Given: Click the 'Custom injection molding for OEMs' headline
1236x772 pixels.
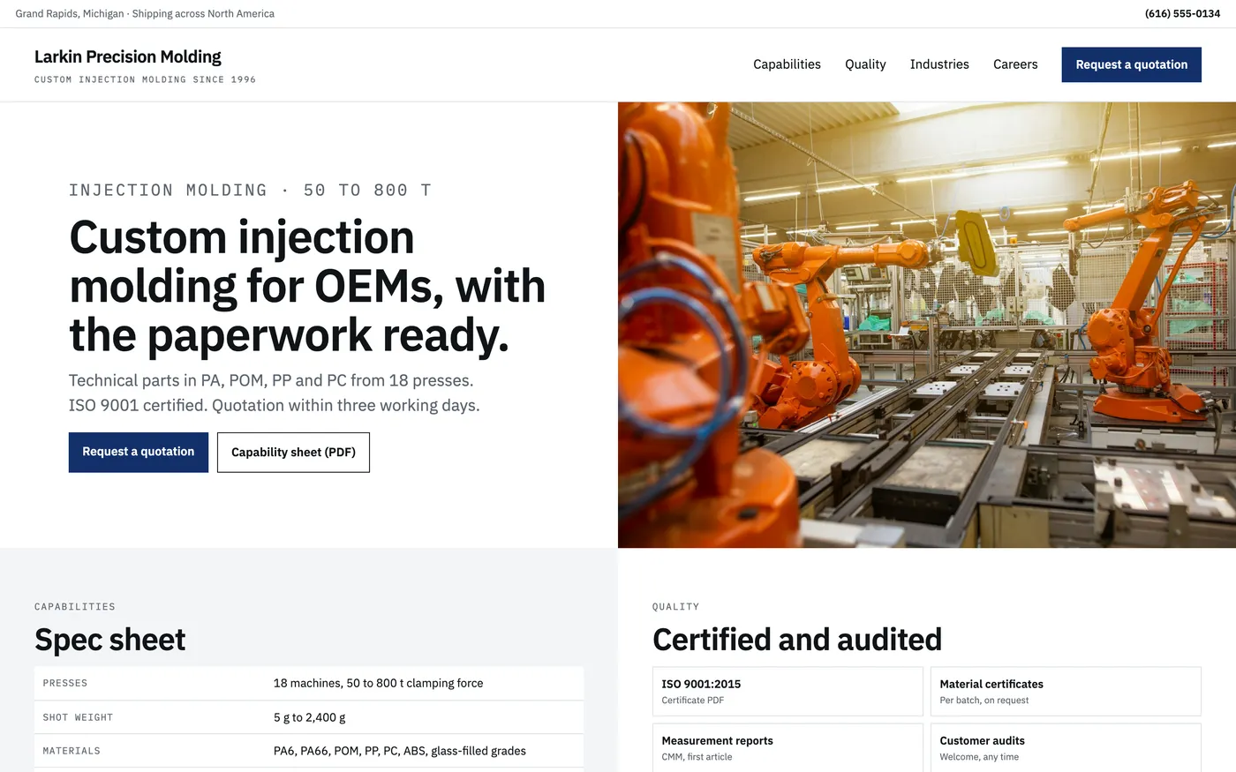Looking at the screenshot, I should pyautogui.click(x=307, y=286).
